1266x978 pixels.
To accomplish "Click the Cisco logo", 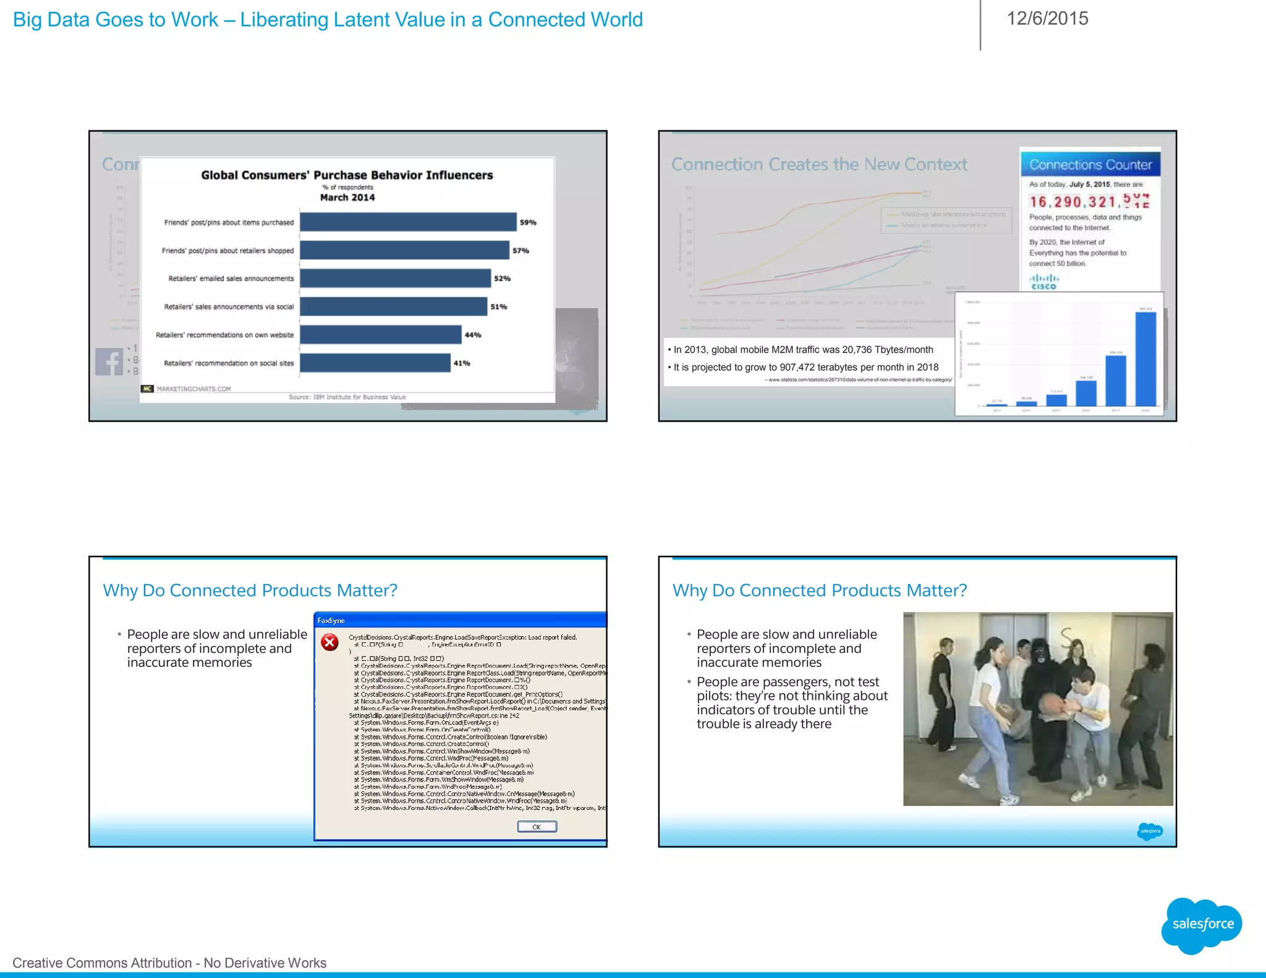I will coord(1043,283).
